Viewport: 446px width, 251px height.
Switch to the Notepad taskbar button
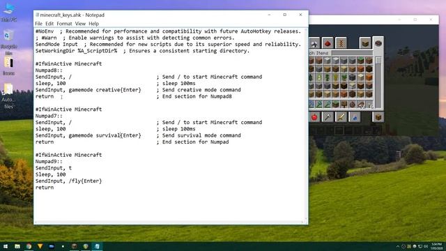pyautogui.click(x=97, y=246)
